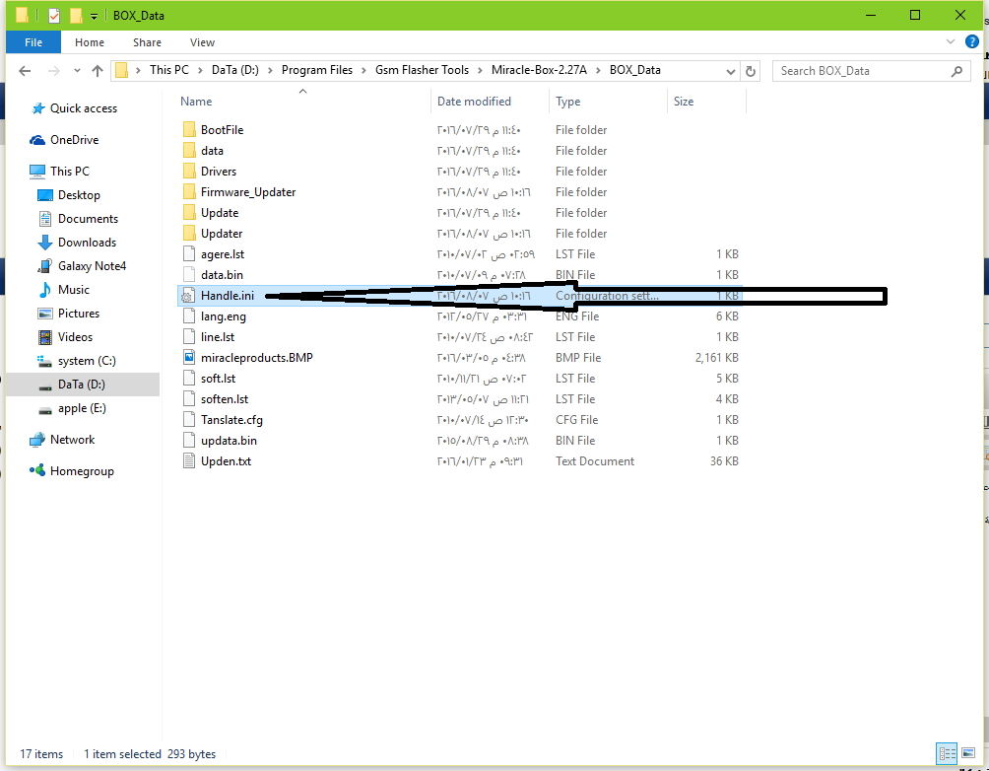
Task: Select the Updater folder icon
Action: coord(189,234)
